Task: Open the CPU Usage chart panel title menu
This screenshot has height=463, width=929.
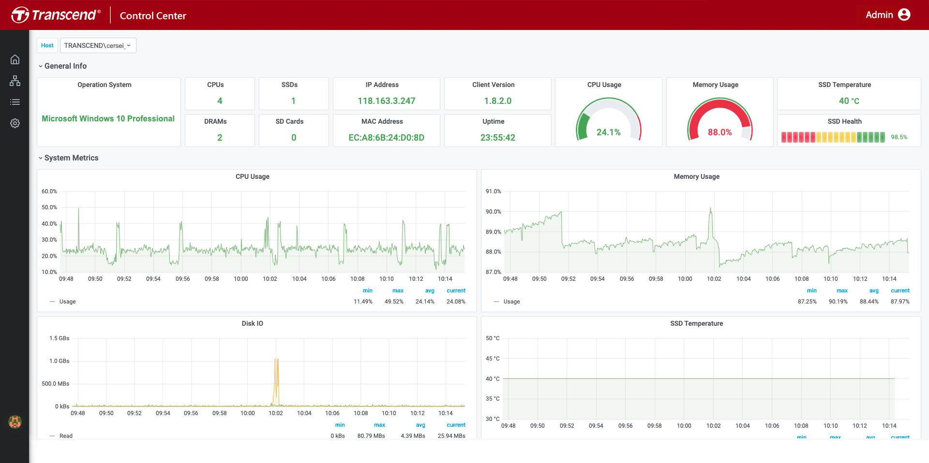Action: tap(253, 176)
